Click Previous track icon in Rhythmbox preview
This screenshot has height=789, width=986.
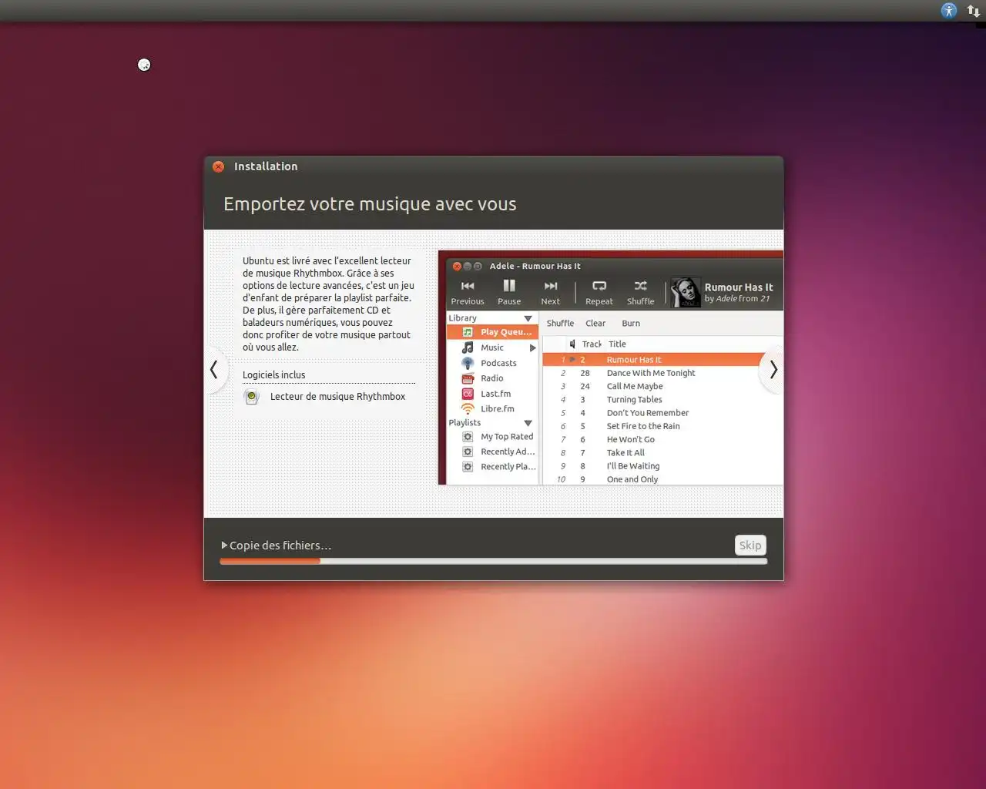(468, 286)
